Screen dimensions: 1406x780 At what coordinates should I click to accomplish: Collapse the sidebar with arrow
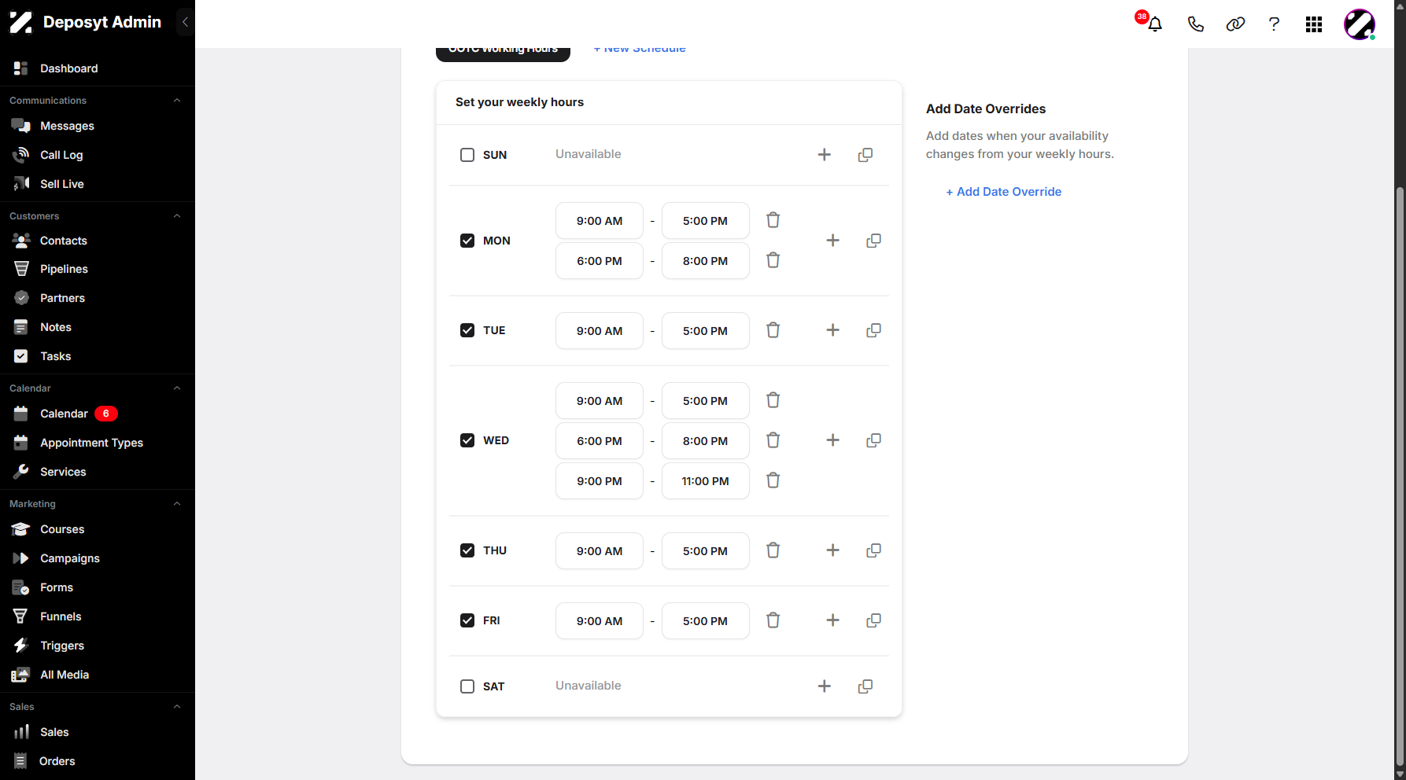tap(185, 22)
